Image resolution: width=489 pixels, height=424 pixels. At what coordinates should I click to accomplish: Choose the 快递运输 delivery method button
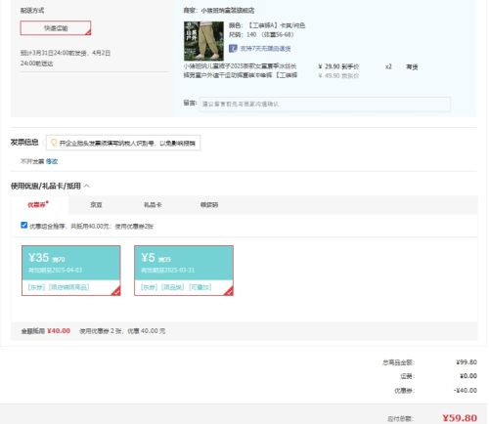56,28
